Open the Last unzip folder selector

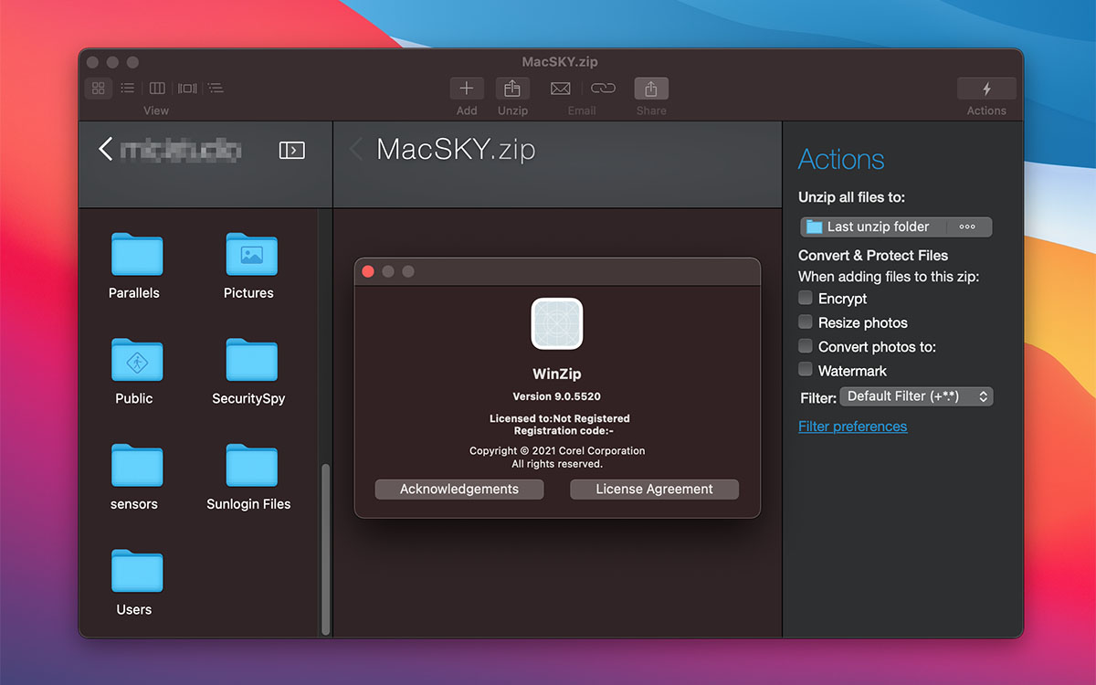coord(873,227)
